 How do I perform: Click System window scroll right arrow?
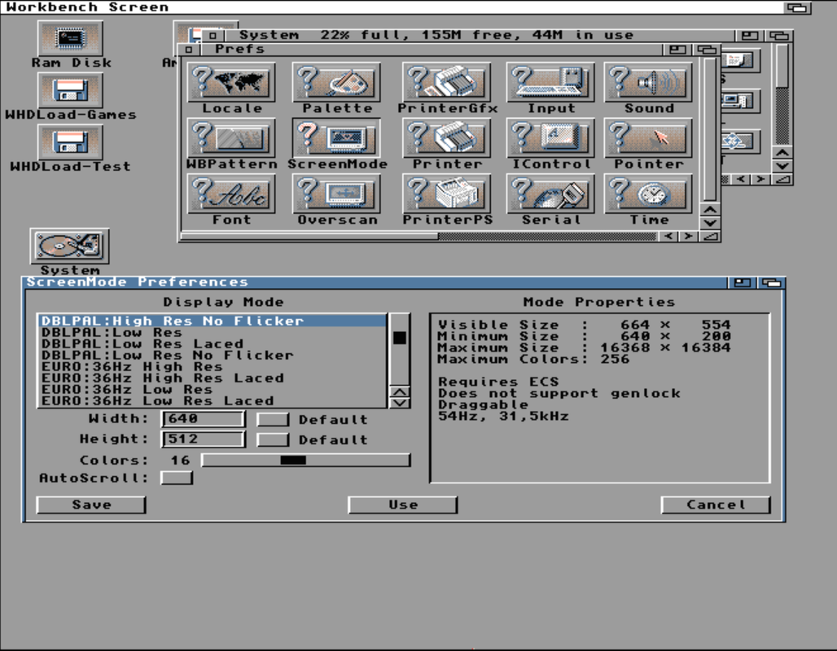pos(760,179)
